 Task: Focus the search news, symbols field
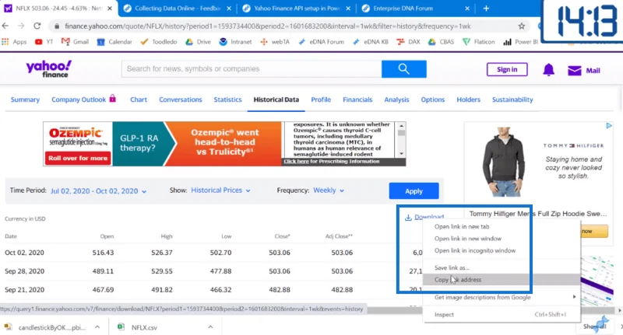pos(252,69)
